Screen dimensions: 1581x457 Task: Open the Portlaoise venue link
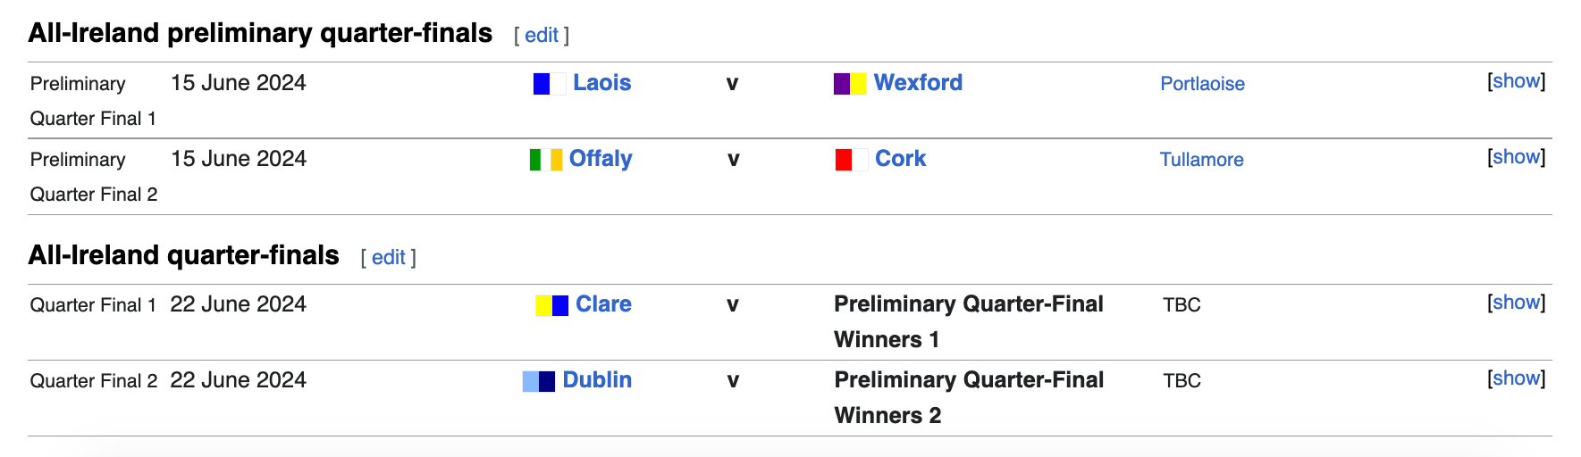(1202, 84)
